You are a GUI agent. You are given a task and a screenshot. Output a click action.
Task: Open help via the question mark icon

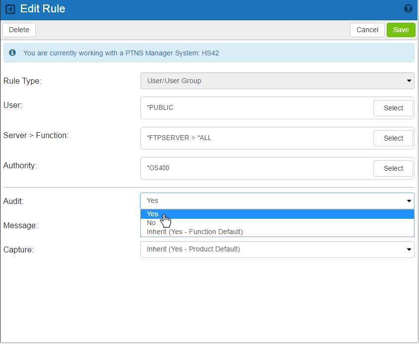(408, 8)
